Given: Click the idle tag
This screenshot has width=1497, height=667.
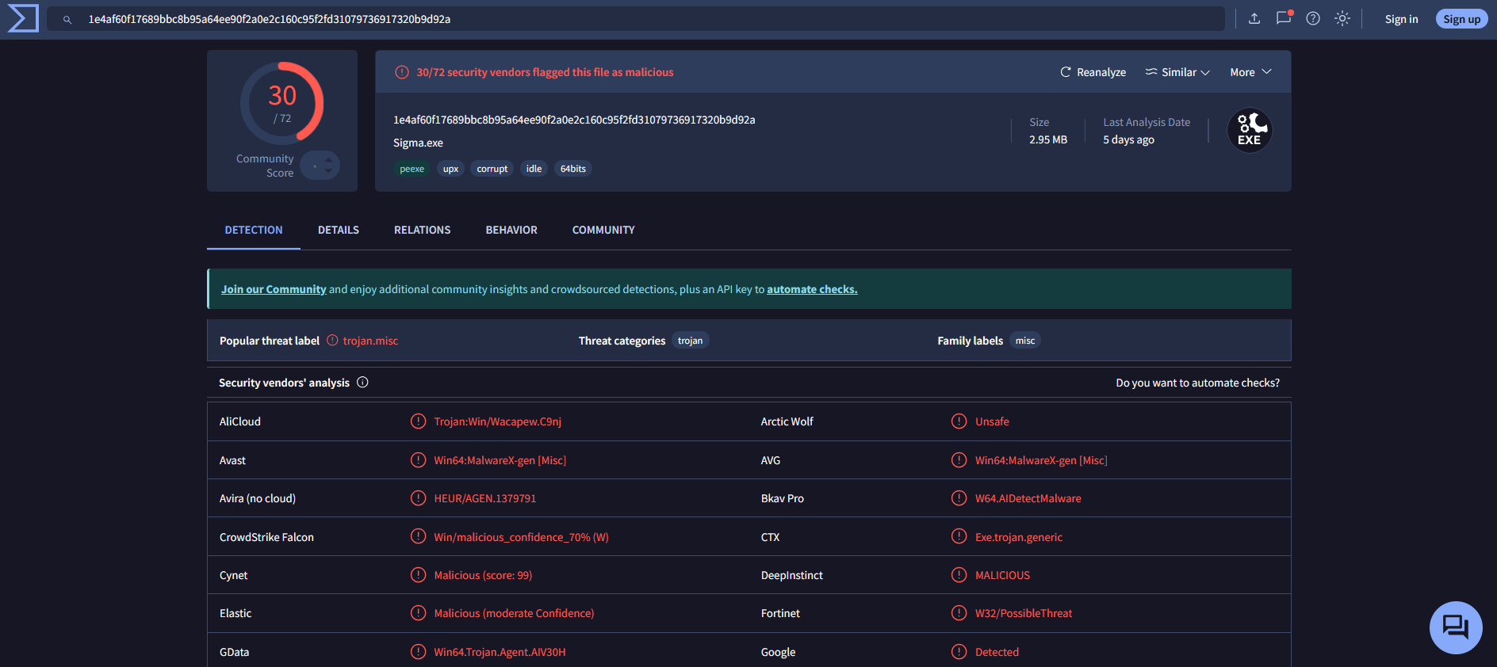Looking at the screenshot, I should [534, 169].
